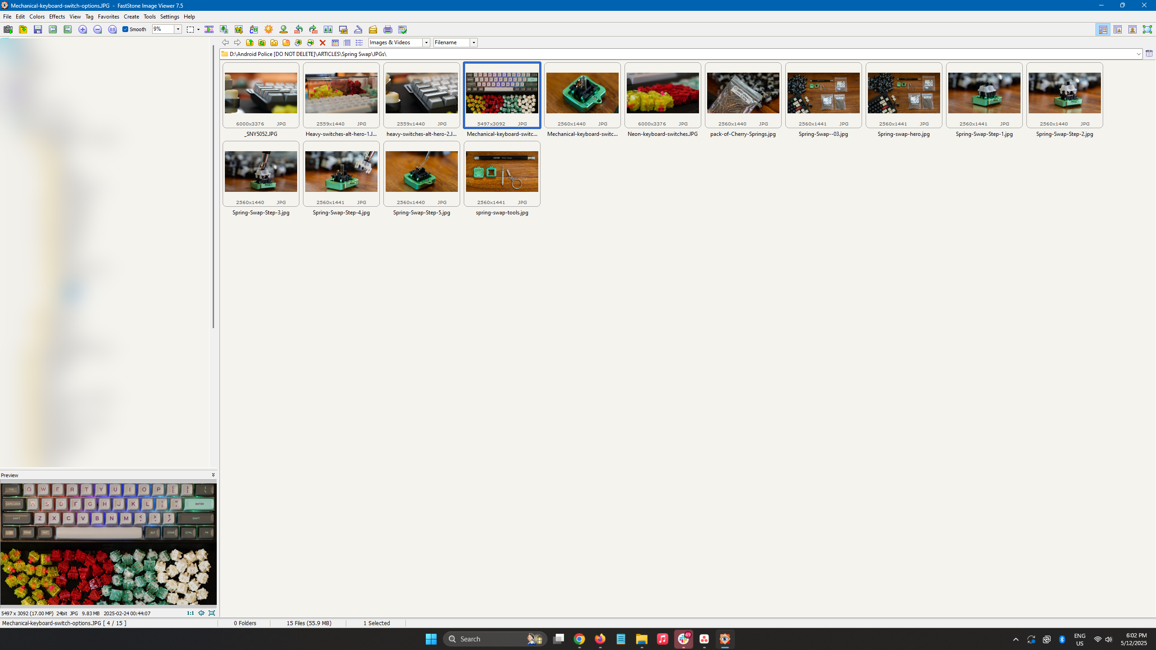1156x650 pixels.
Task: Collapse the Preview panel using its arrow
Action: [213, 475]
